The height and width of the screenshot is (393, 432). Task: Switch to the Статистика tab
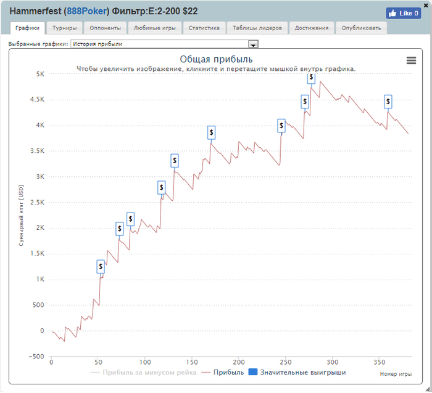click(204, 28)
